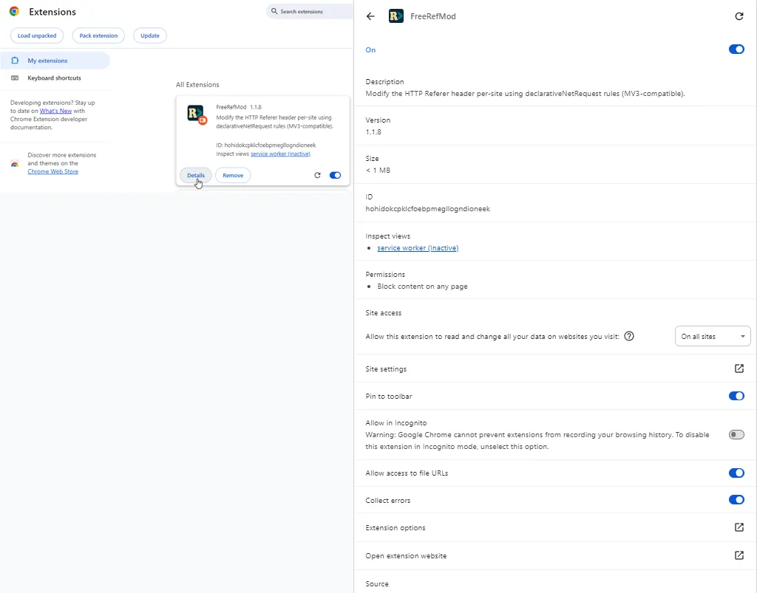
Task: Click the Chrome logo beside Extensions title
Action: (14, 12)
